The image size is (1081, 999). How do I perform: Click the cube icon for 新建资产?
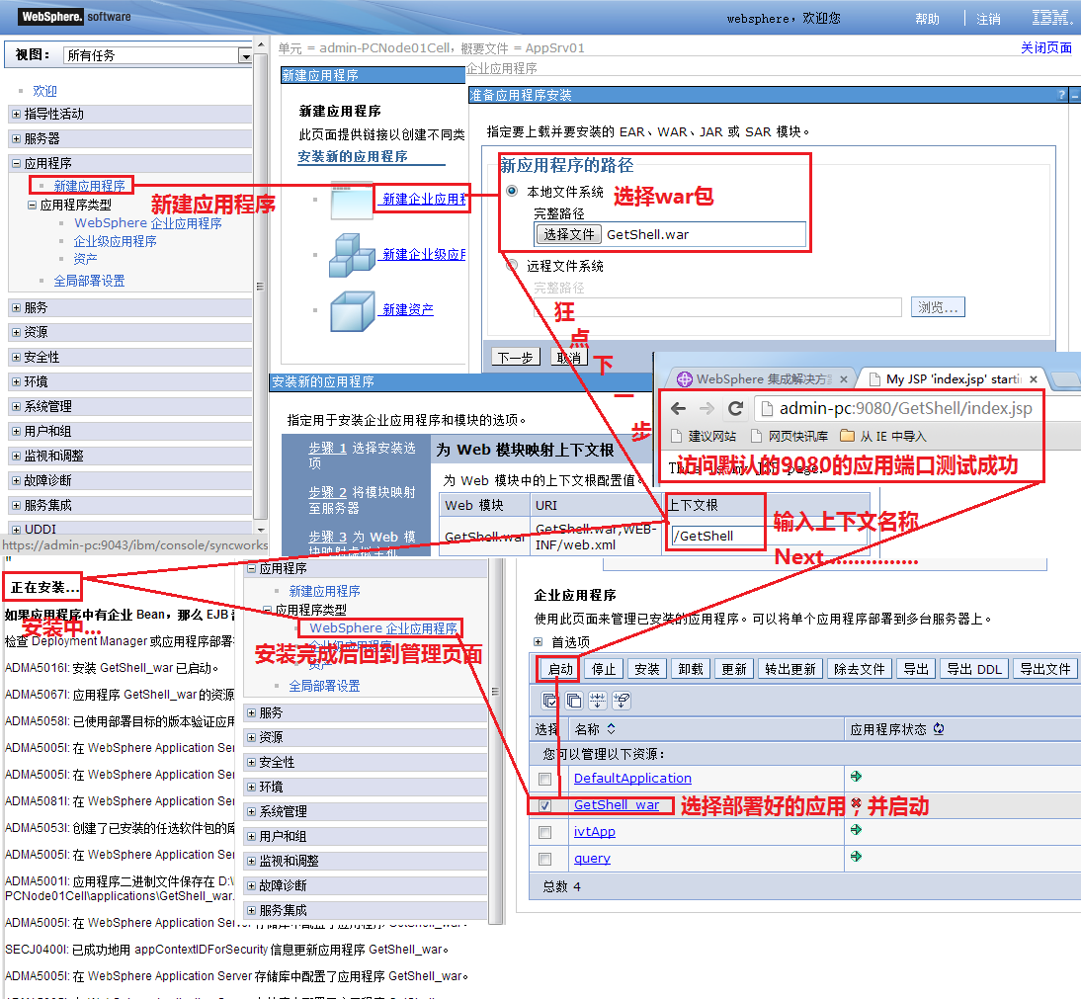tap(353, 311)
